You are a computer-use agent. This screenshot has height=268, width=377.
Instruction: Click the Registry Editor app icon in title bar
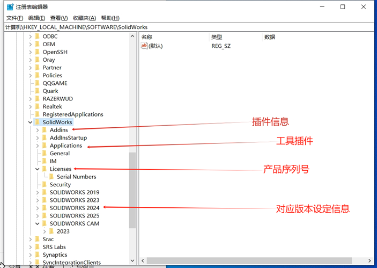pos(10,7)
